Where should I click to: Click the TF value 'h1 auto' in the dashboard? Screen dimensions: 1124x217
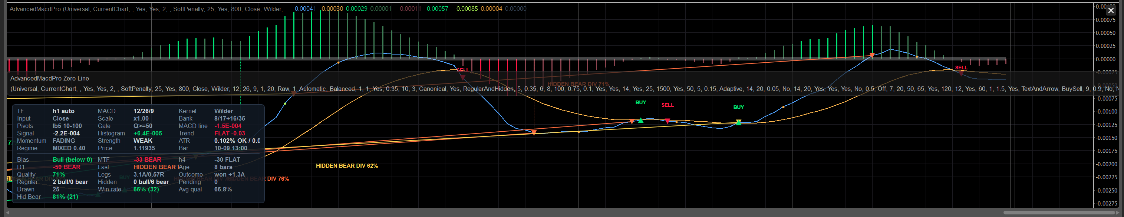(64, 111)
